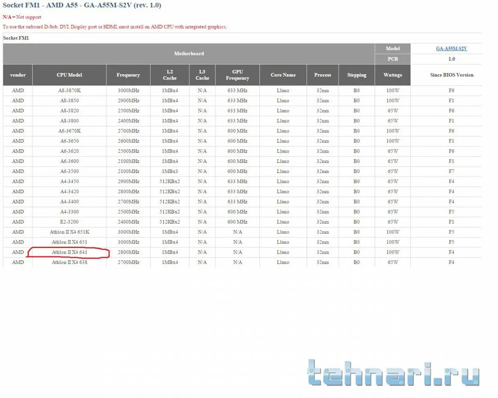
Task: Click the onboard D-Sub, DVI requirement note
Action: 115,27
